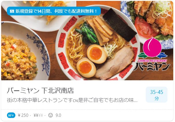Click the black バーミヤン katakana logo text

[x=152, y=67]
